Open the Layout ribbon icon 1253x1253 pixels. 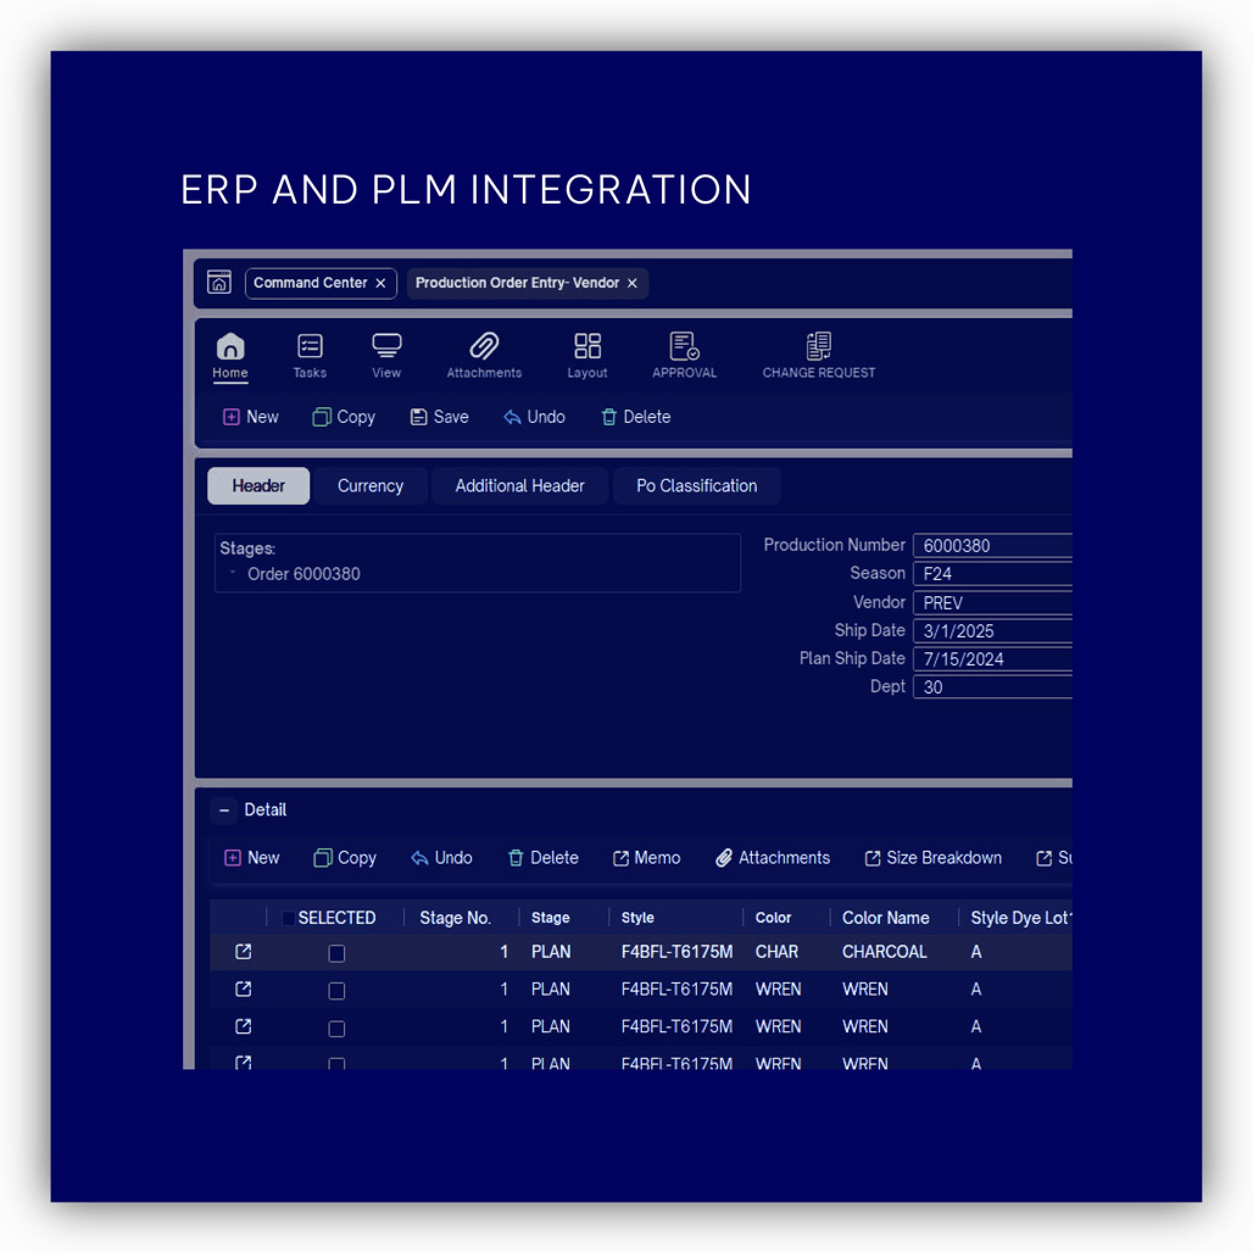587,346
